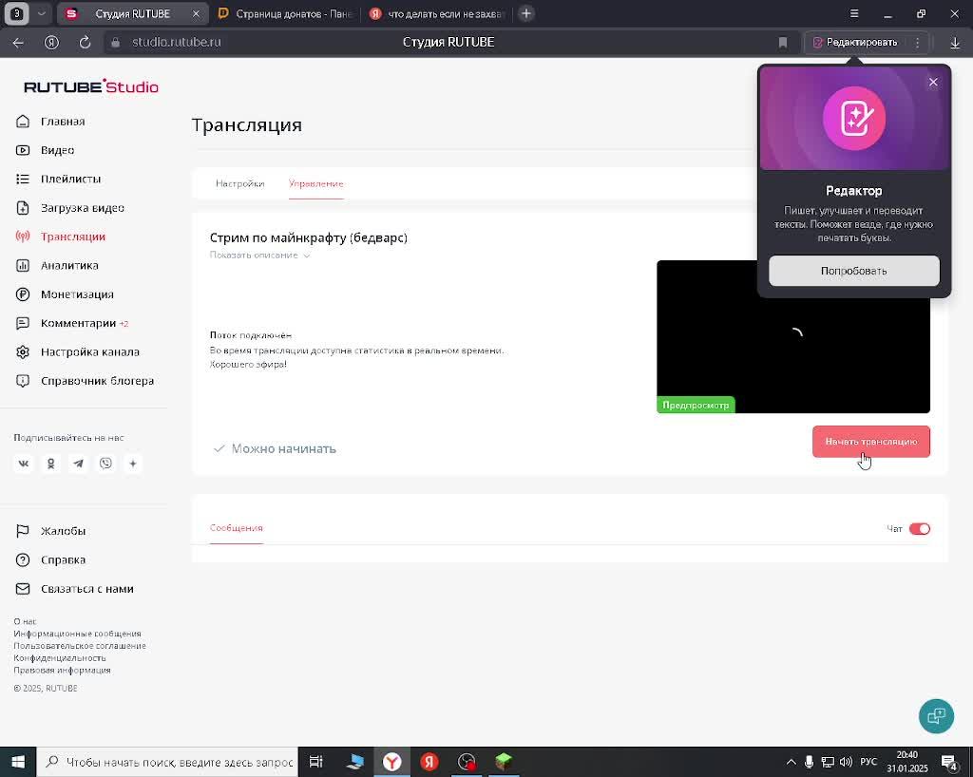
Task: Open a new browser tab
Action: (526, 13)
